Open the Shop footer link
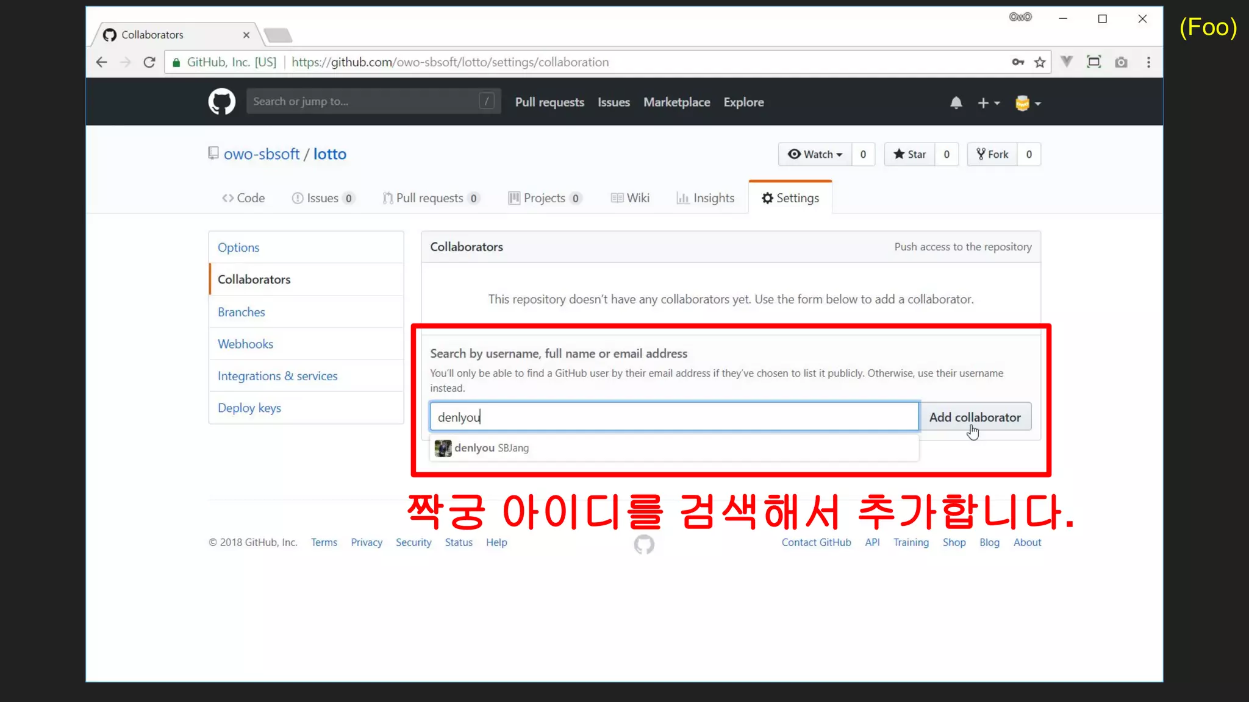Viewport: 1249px width, 702px height. tap(954, 542)
